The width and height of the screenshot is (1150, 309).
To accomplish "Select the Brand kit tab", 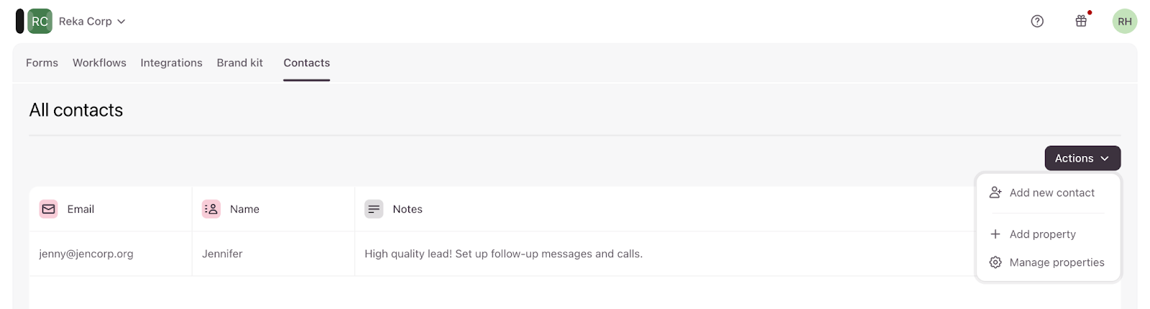I will click(x=240, y=63).
